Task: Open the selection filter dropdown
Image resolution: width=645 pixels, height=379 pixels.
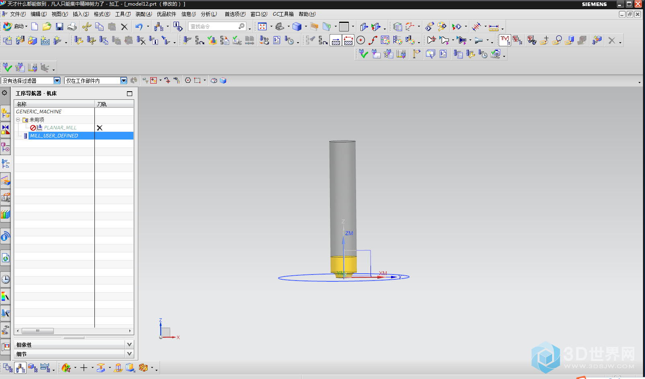Action: 57,80
